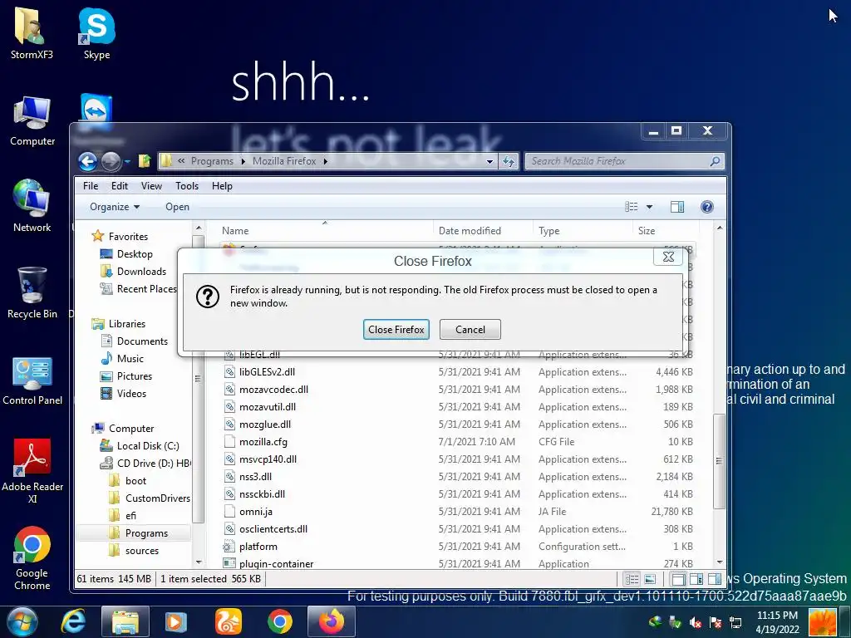
Task: Click the Close Firefox button in dialog
Action: tap(396, 329)
